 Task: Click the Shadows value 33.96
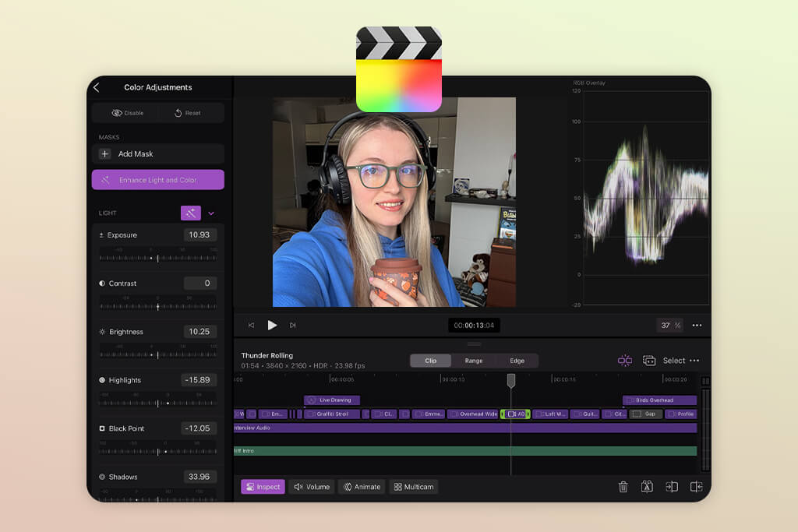[199, 477]
